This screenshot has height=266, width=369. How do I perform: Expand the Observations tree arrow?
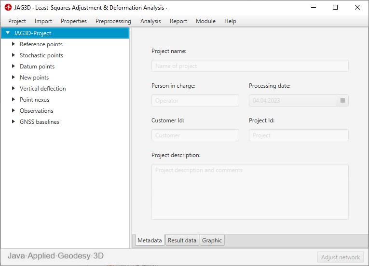pos(14,111)
